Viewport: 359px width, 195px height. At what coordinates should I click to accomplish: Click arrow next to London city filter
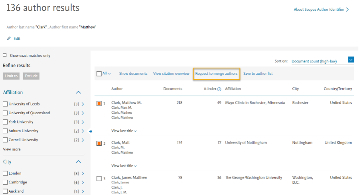pyautogui.click(x=83, y=174)
